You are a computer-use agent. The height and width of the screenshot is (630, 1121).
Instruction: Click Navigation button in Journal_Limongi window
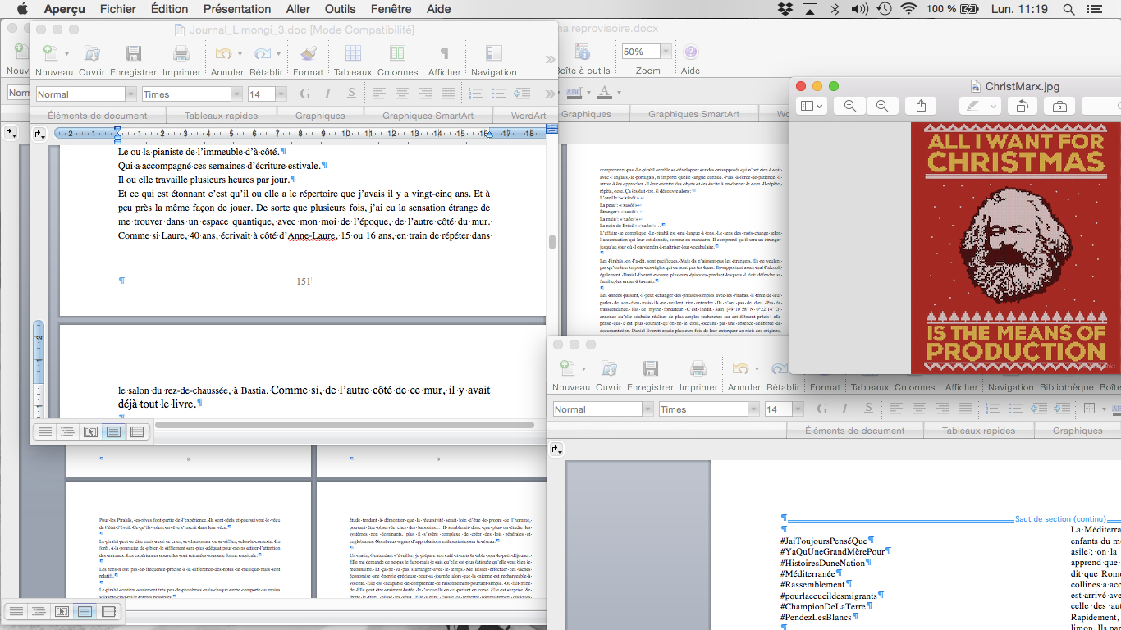click(493, 55)
